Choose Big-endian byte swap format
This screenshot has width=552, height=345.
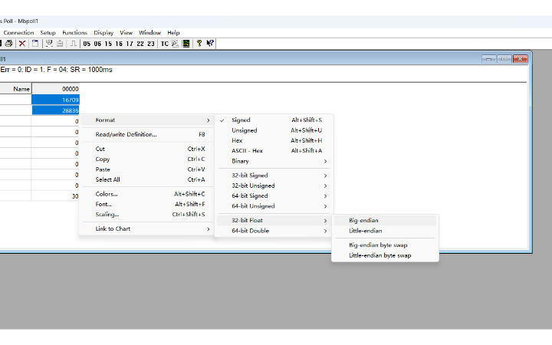(x=385, y=245)
